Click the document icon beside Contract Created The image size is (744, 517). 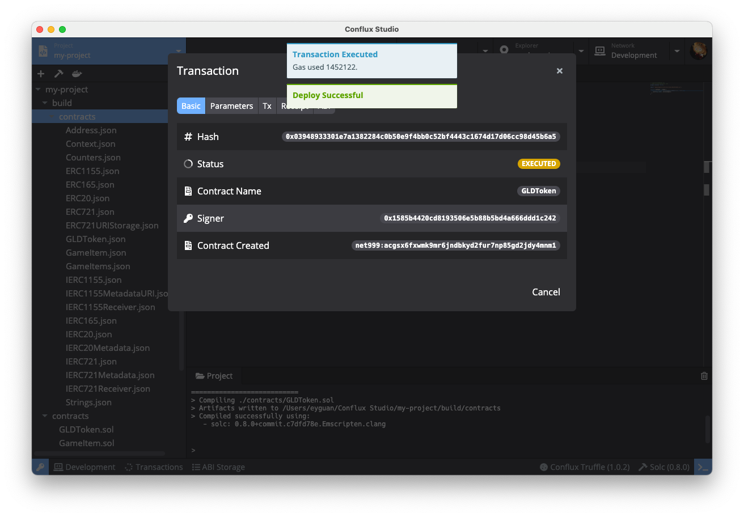tap(188, 245)
